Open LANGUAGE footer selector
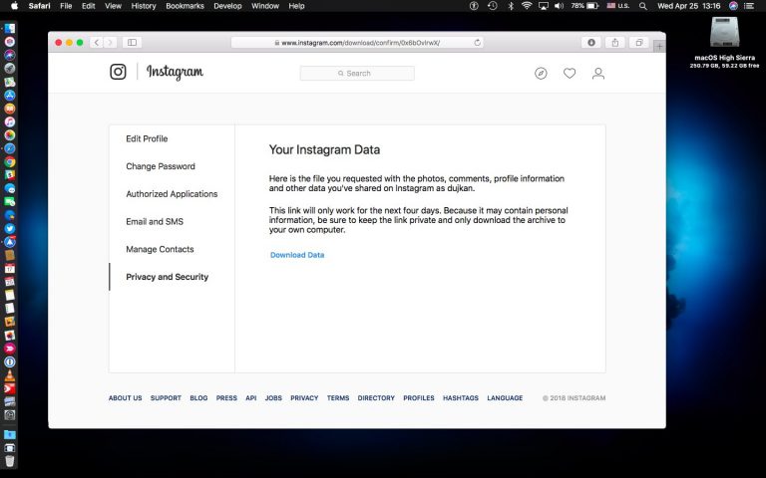Image resolution: width=766 pixels, height=478 pixels. [505, 398]
